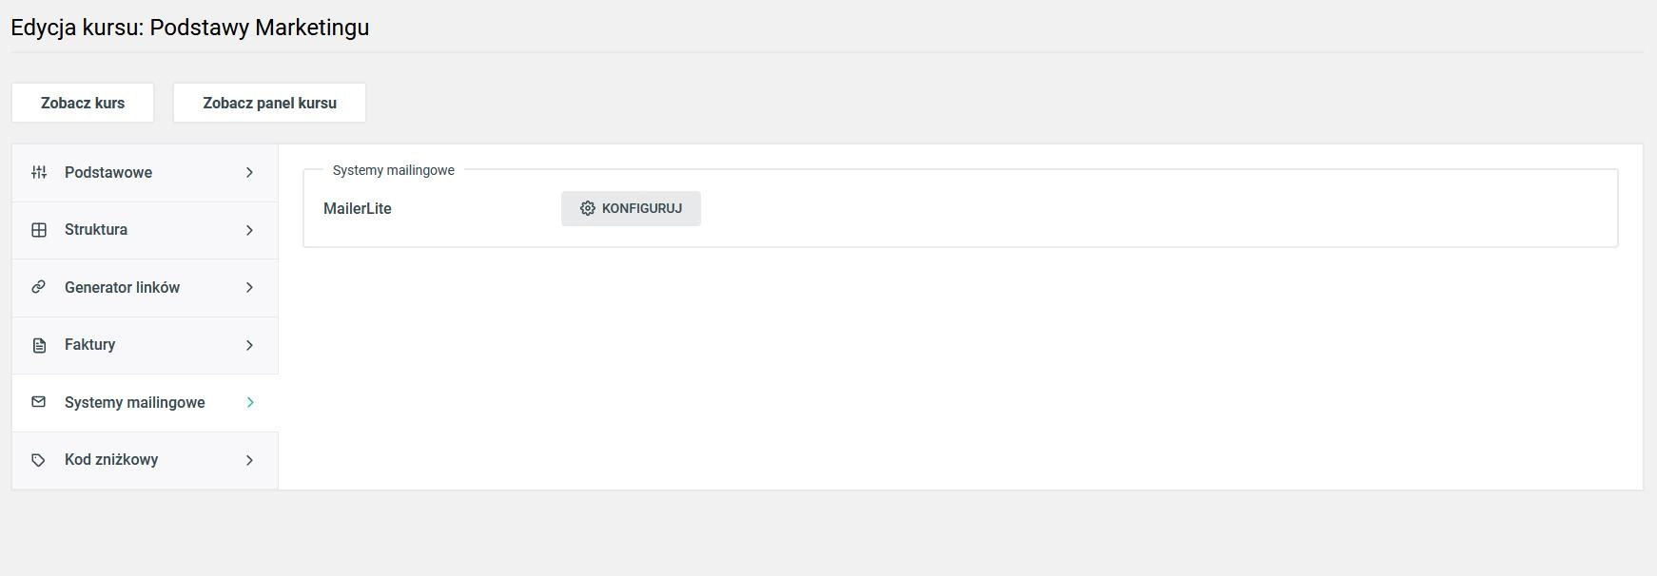
Task: Switch to the Faktury tab
Action: click(x=145, y=345)
